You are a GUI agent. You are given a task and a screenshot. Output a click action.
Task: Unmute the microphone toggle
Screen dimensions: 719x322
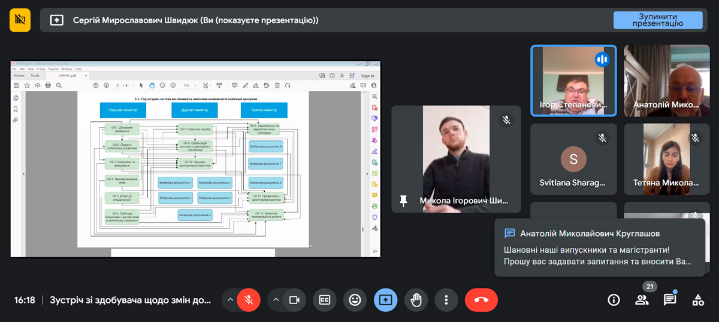point(249,300)
